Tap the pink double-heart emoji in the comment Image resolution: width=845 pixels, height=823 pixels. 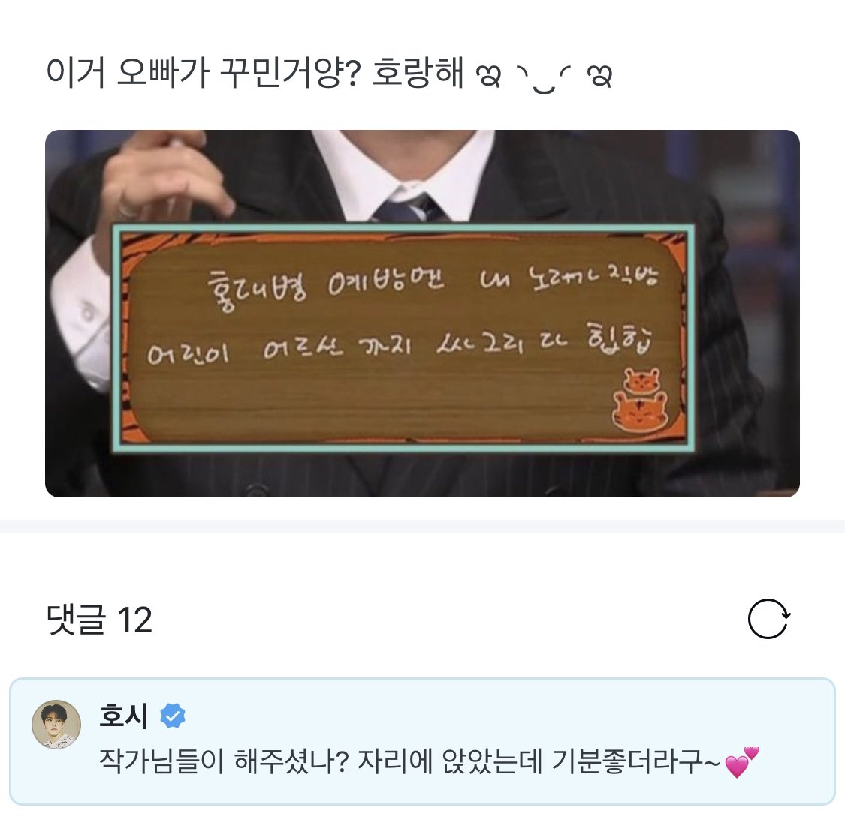742,762
